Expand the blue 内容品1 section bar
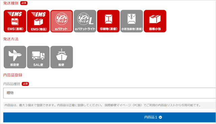The image size is (216, 124). (x=109, y=117)
